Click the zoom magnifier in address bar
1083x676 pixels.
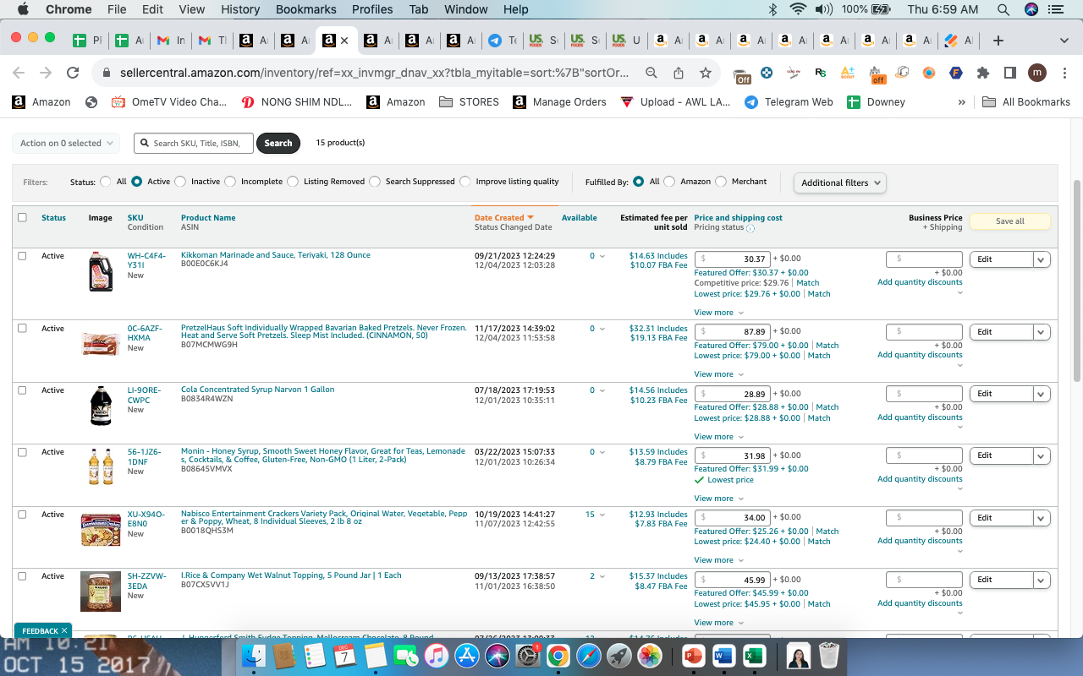pyautogui.click(x=651, y=74)
